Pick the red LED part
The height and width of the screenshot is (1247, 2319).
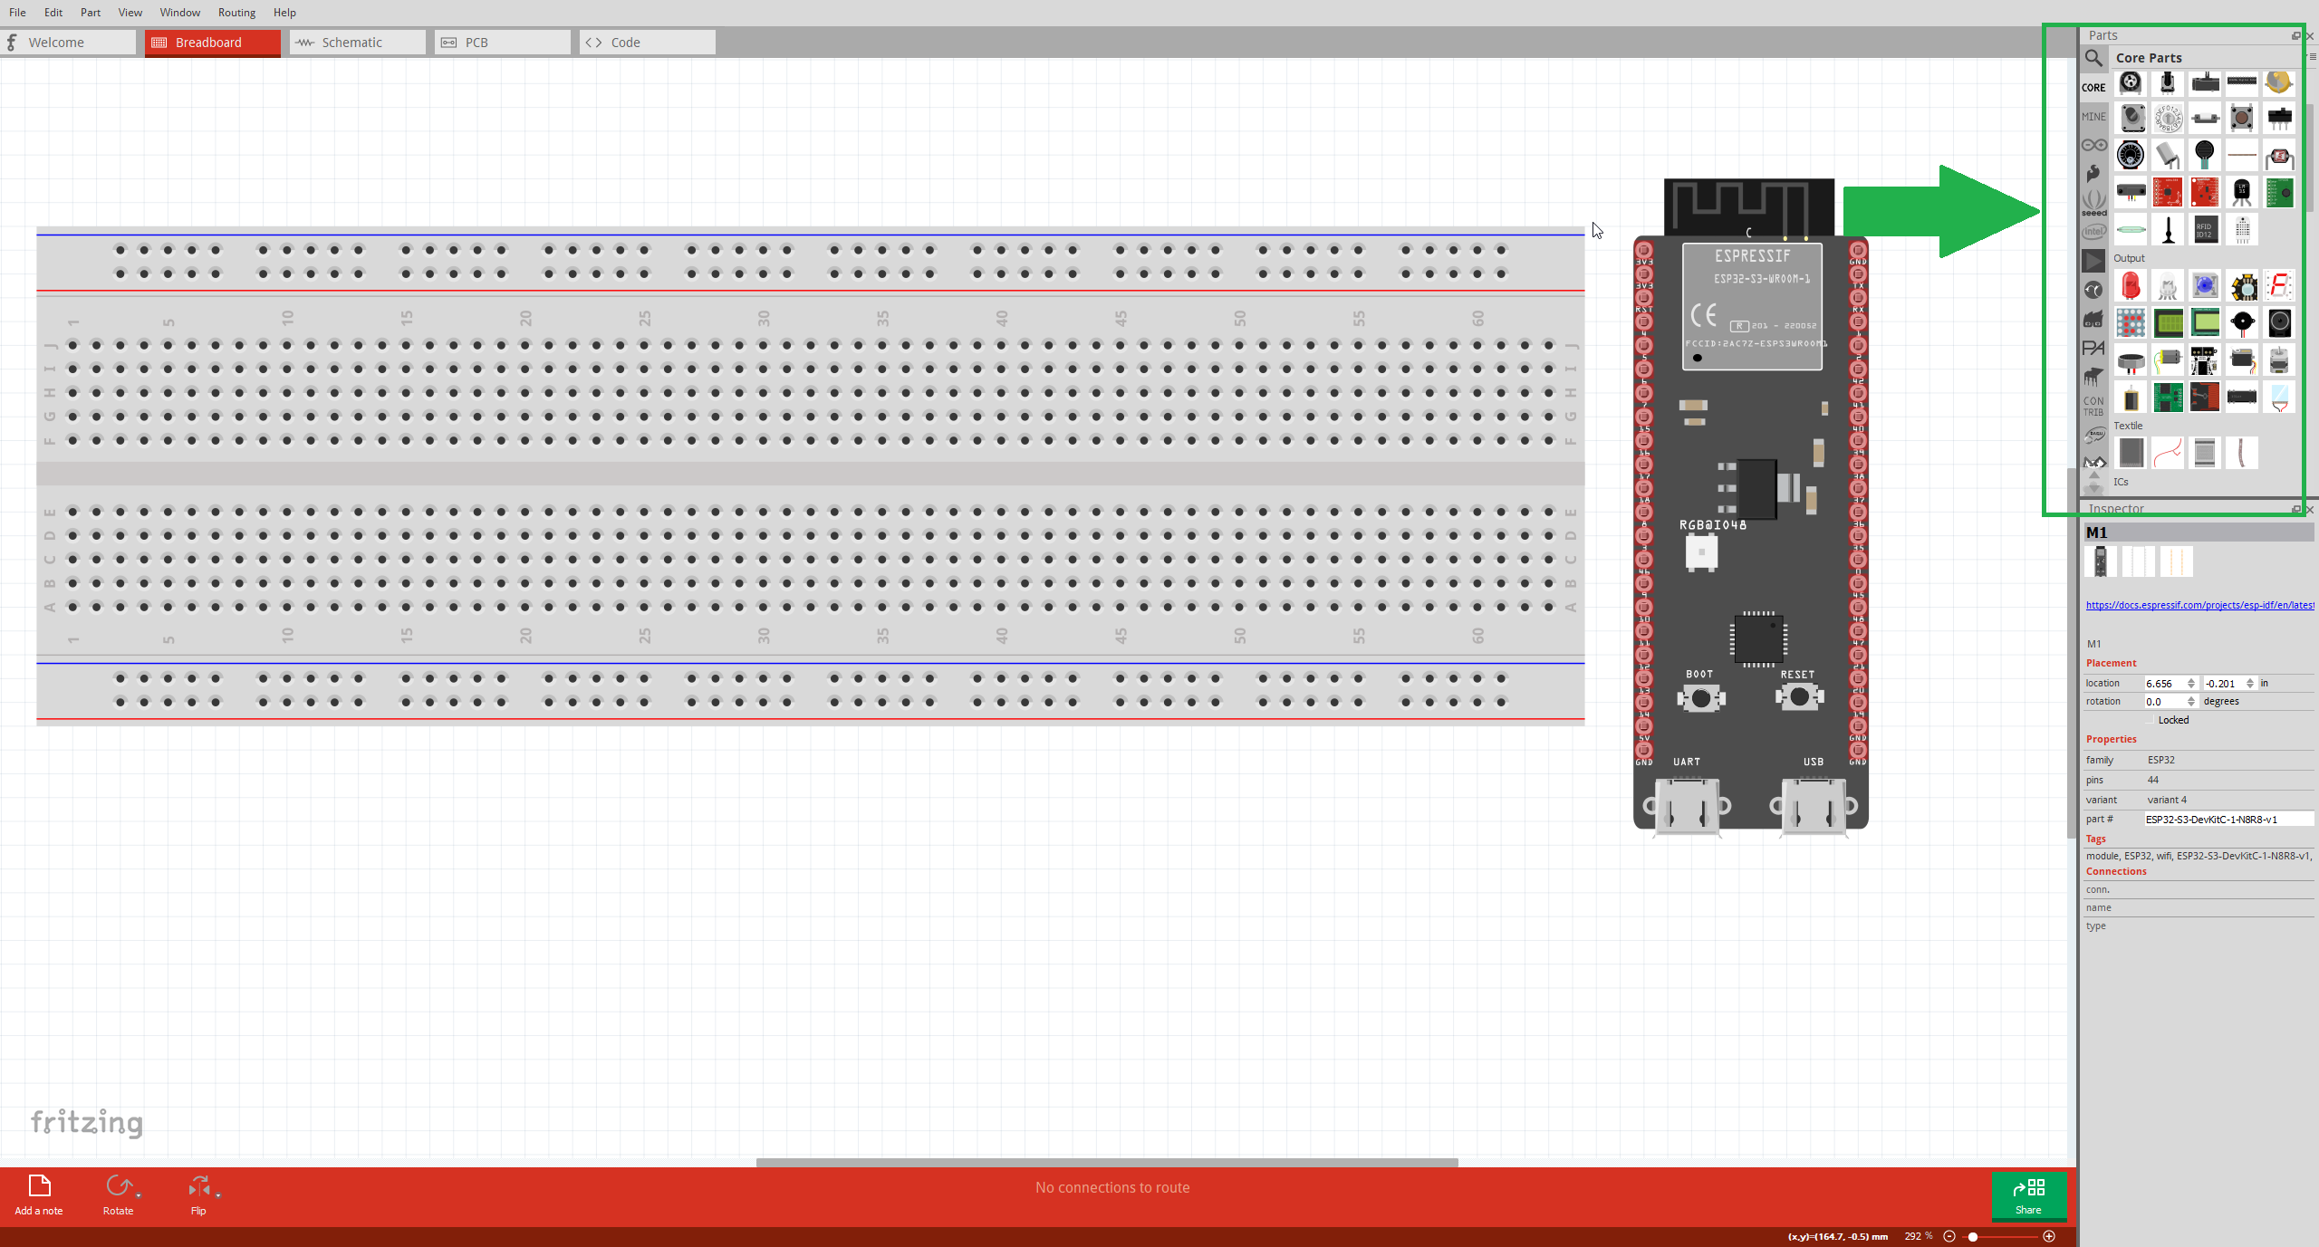[2131, 286]
